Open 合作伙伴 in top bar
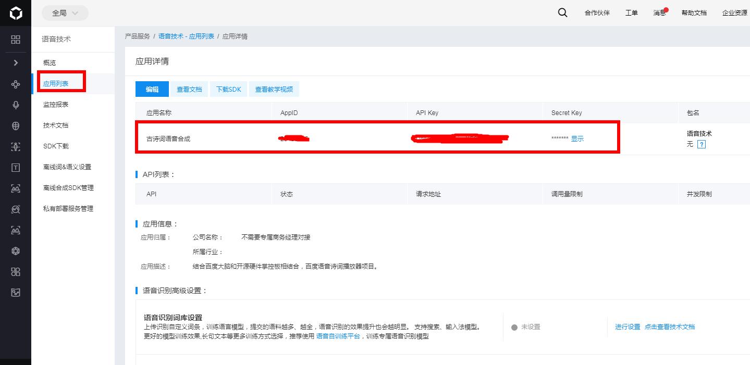Screen dimensions: 750x365 (x=597, y=13)
